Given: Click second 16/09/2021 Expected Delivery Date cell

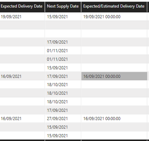Looking at the screenshot, I should [x=11, y=119].
